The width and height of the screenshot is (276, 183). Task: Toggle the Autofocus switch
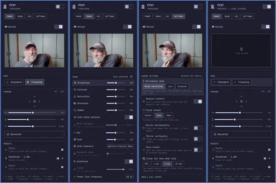pyautogui.click(x=129, y=162)
